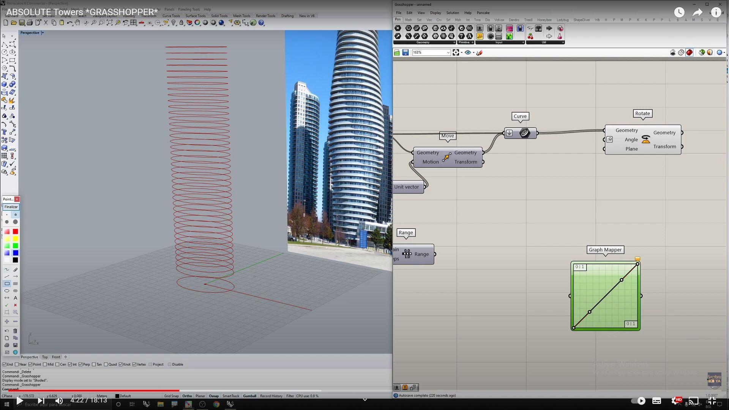The width and height of the screenshot is (729, 410).
Task: Select the Pan hand tool
Action: pos(77,23)
